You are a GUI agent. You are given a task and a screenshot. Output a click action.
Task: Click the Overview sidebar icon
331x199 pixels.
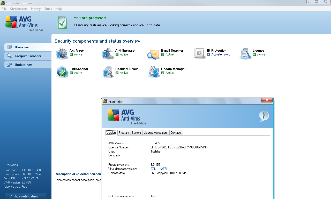10,47
